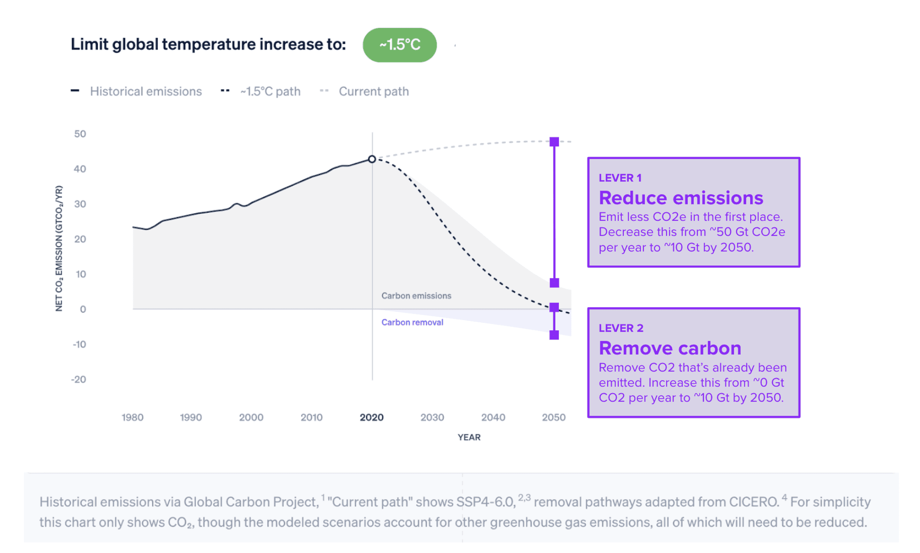This screenshot has height=553, width=920.
Task: Open the "Remove carbon" Lever 2 heading
Action: coord(670,348)
